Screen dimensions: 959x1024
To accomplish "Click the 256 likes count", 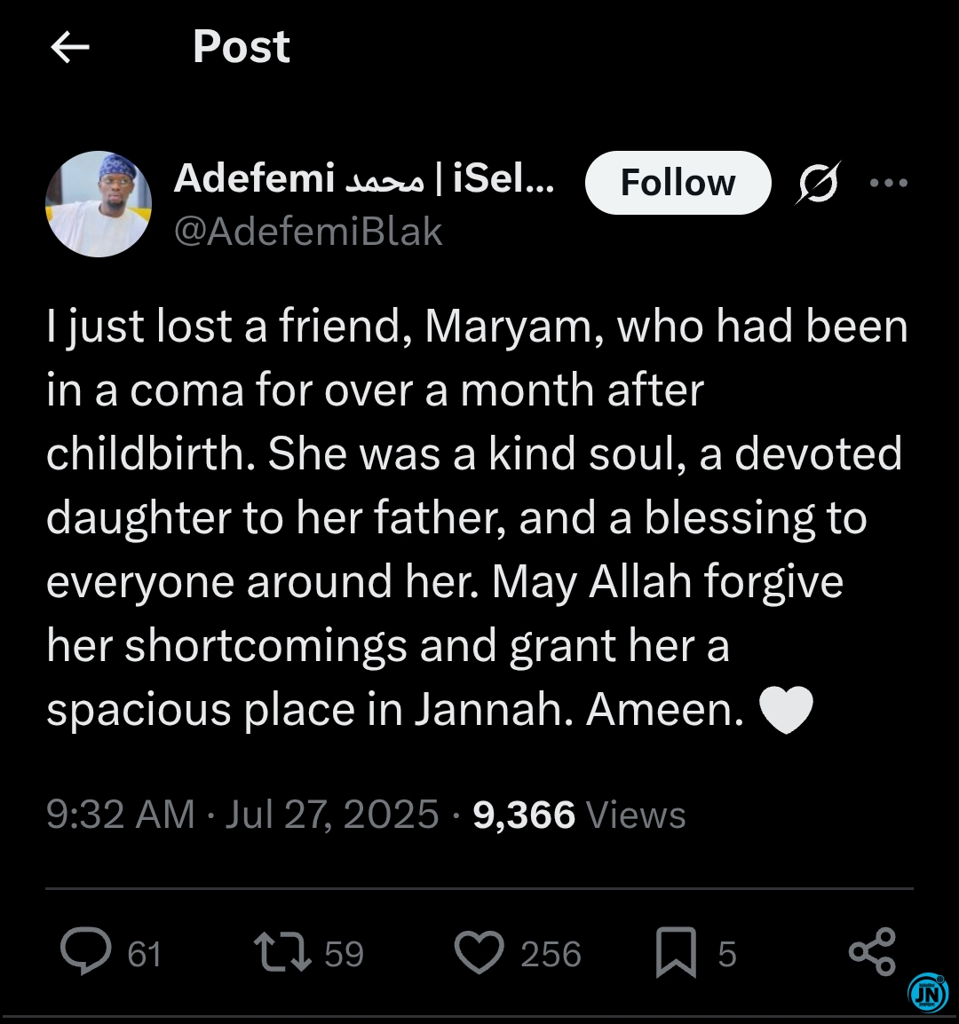I will click(x=551, y=954).
